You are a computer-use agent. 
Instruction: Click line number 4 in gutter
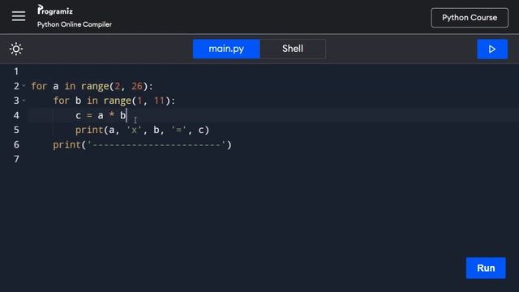click(16, 115)
